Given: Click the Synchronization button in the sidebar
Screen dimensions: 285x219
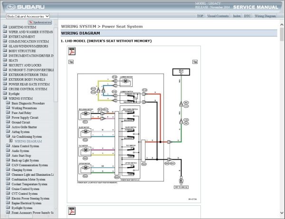Looking at the screenshot, I should click(40, 22).
